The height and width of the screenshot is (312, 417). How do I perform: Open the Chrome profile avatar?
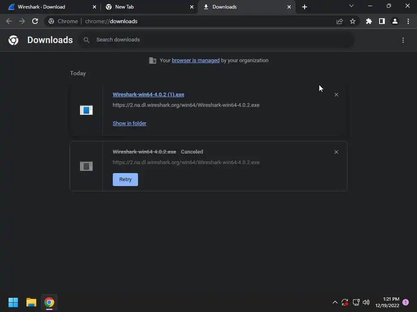395,21
